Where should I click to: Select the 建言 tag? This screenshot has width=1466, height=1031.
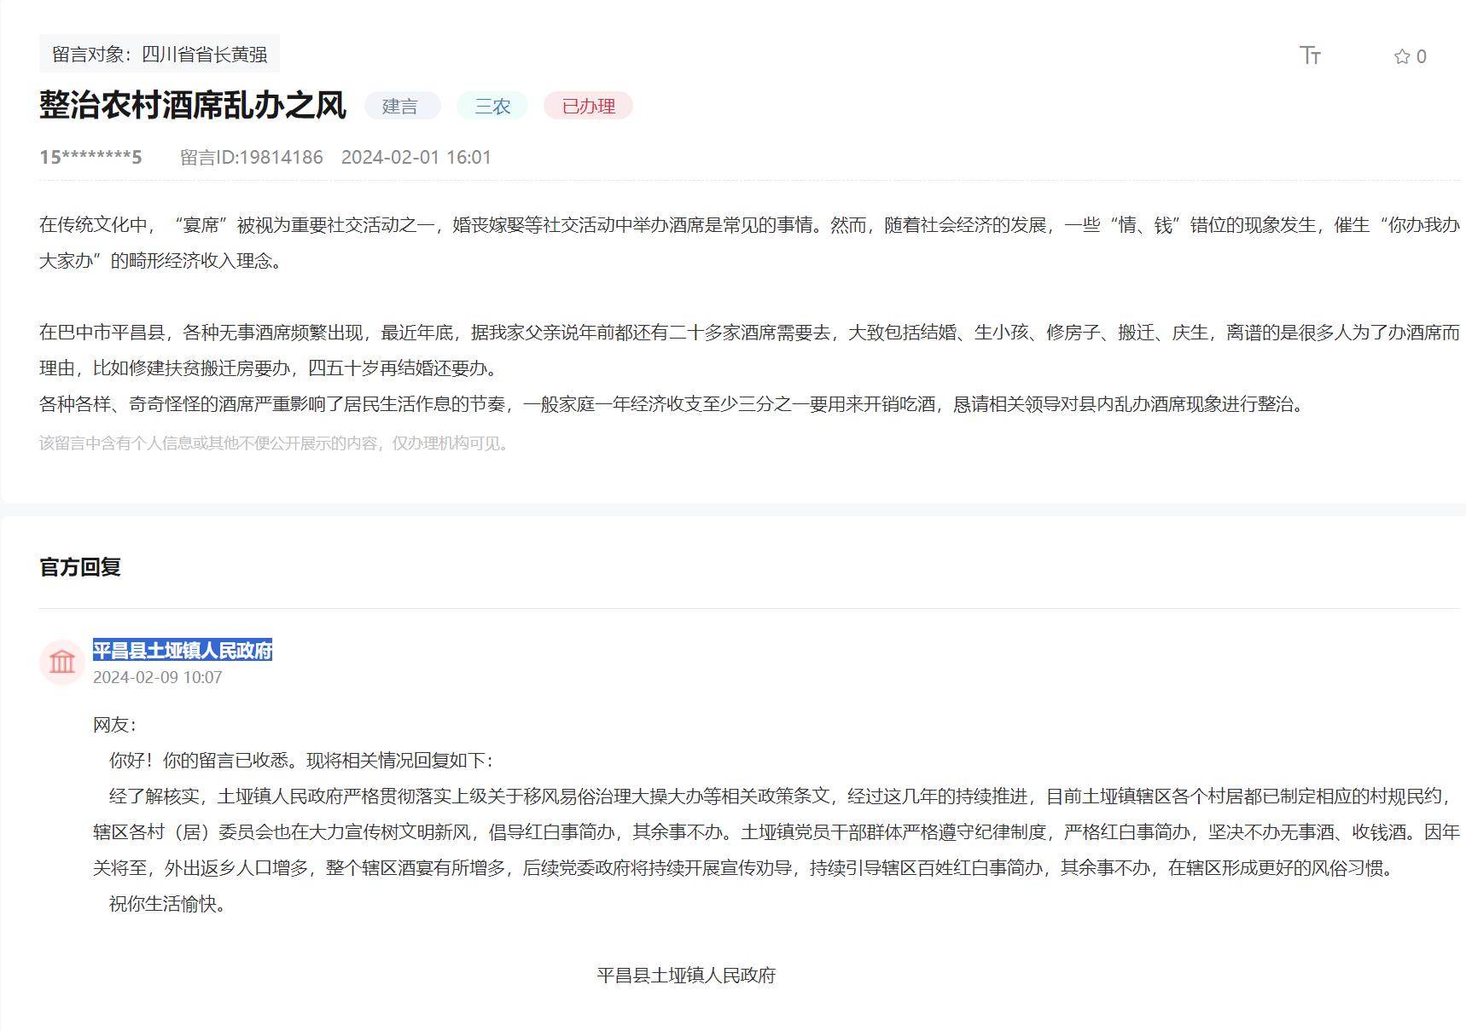click(401, 106)
